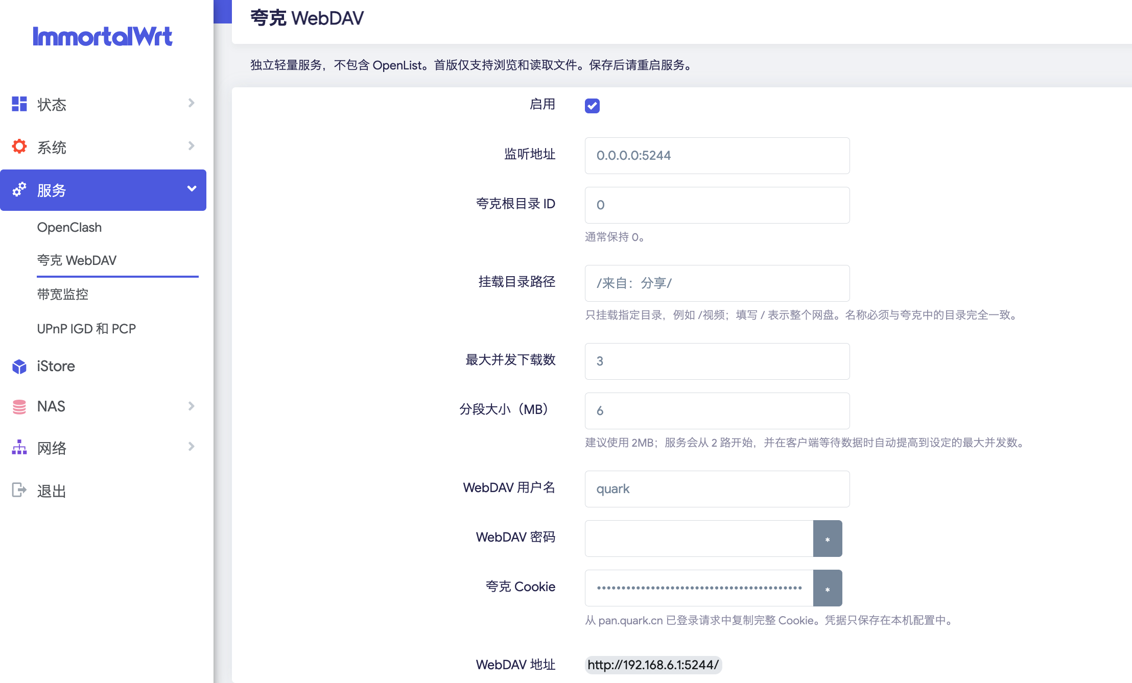
Task: Uncheck the 启用 checkbox
Action: pyautogui.click(x=592, y=106)
